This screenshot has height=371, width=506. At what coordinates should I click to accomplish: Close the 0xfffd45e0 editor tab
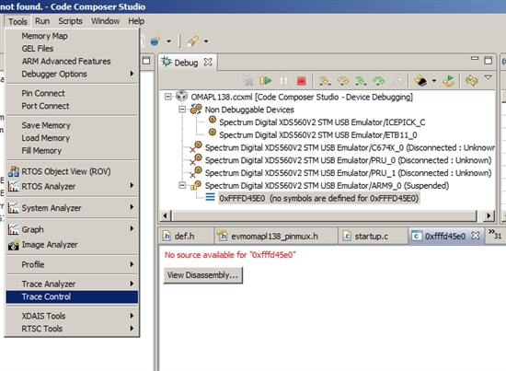[x=475, y=236]
